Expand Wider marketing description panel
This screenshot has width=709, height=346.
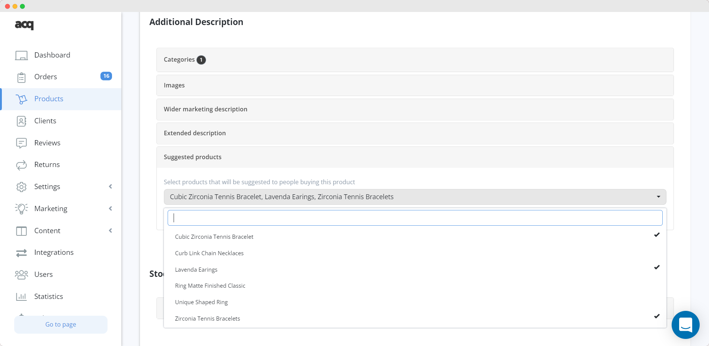(x=415, y=109)
